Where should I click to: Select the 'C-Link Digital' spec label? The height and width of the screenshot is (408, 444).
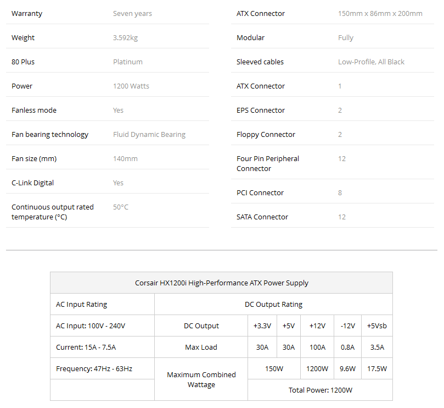[x=33, y=183]
